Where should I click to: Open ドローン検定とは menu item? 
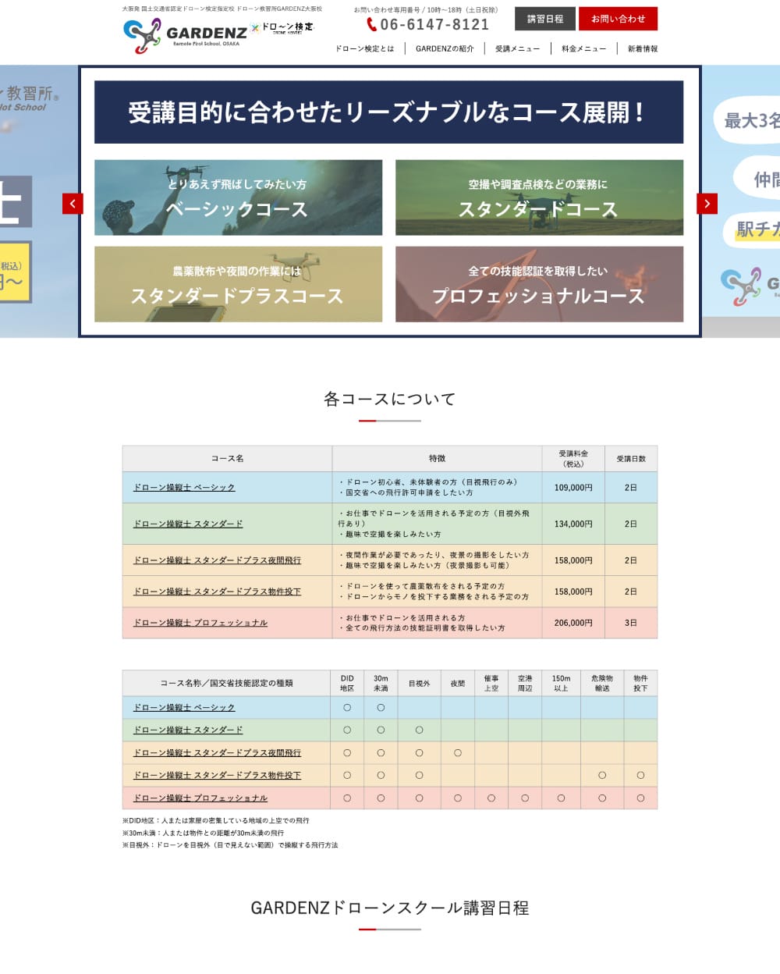click(364, 48)
